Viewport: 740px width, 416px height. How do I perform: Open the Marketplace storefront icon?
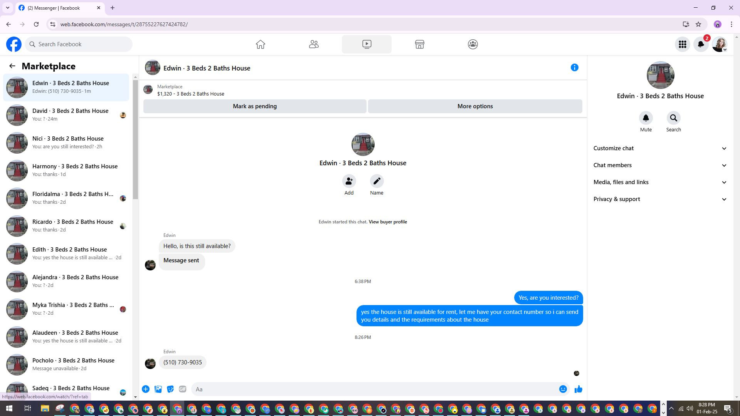point(419,44)
